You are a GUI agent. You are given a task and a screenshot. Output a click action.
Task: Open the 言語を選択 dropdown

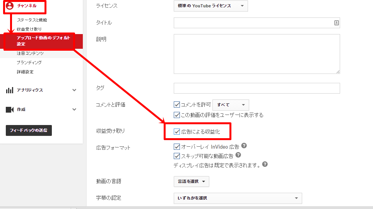point(192,182)
